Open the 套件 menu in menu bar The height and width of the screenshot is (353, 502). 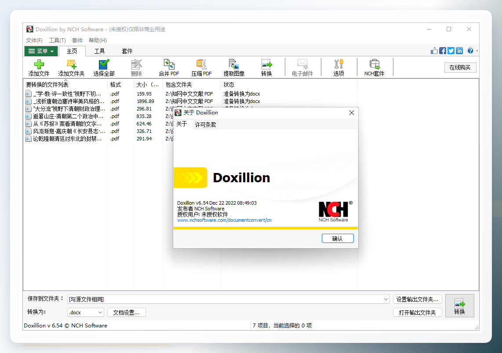pos(77,40)
